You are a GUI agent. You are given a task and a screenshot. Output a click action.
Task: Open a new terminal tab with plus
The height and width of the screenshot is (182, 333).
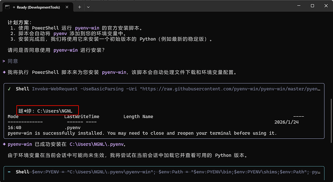80,7
